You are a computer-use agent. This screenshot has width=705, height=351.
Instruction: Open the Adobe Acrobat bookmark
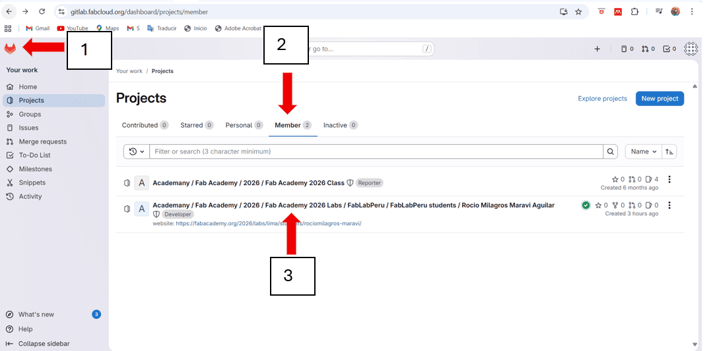pos(238,28)
